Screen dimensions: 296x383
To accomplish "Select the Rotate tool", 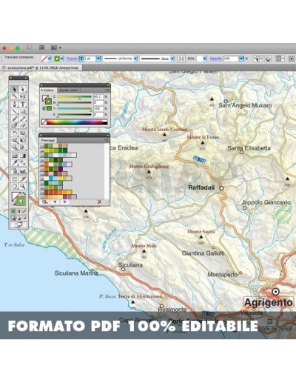I will point(15,133).
